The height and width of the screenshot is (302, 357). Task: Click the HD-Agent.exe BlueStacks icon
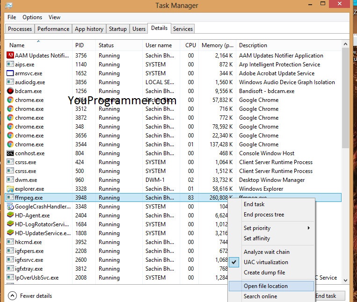tap(10, 215)
